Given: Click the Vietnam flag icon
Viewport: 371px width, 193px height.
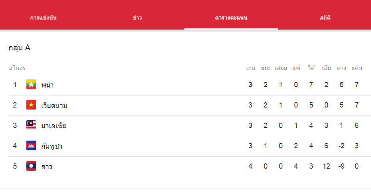Looking at the screenshot, I should (31, 105).
